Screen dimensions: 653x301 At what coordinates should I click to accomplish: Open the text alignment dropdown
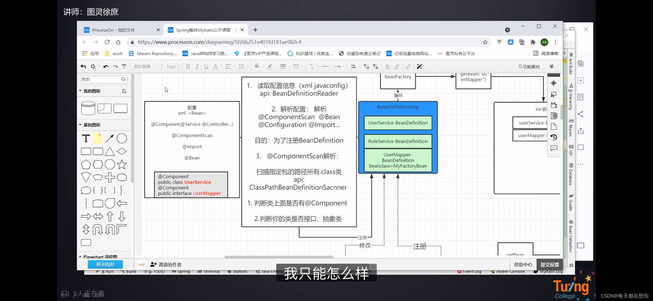(228, 66)
